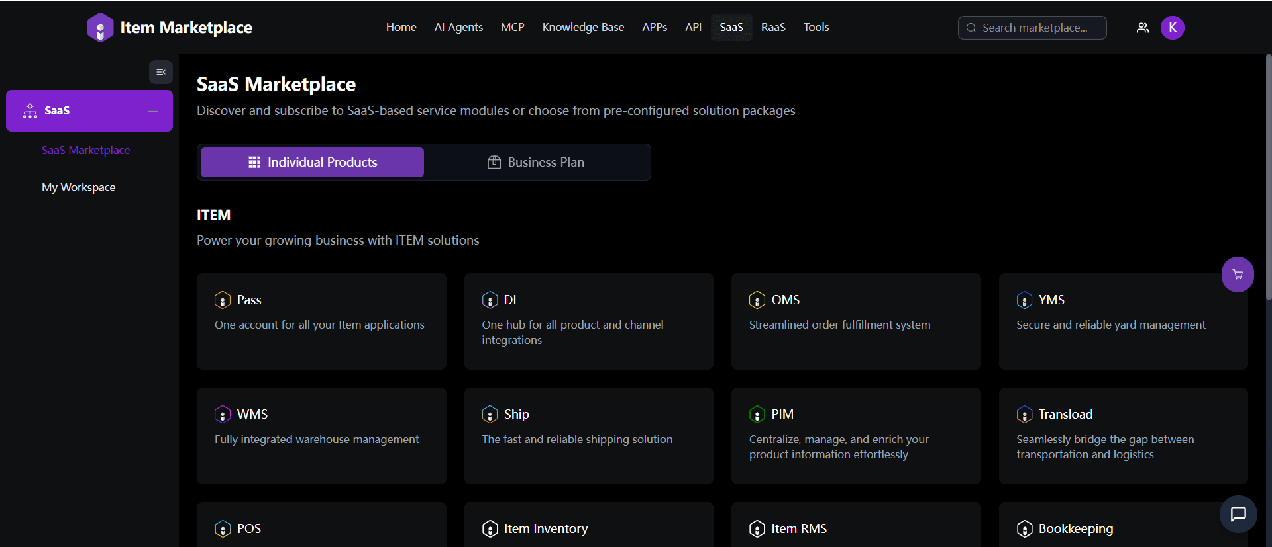
Task: Open AI Agents in top navigation
Action: click(458, 28)
